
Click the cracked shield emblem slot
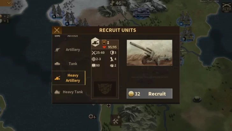(105, 89)
